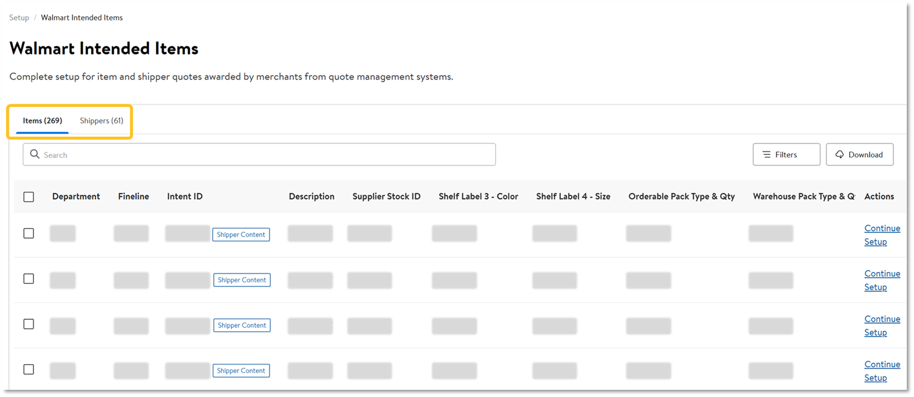Click the Download button

859,155
